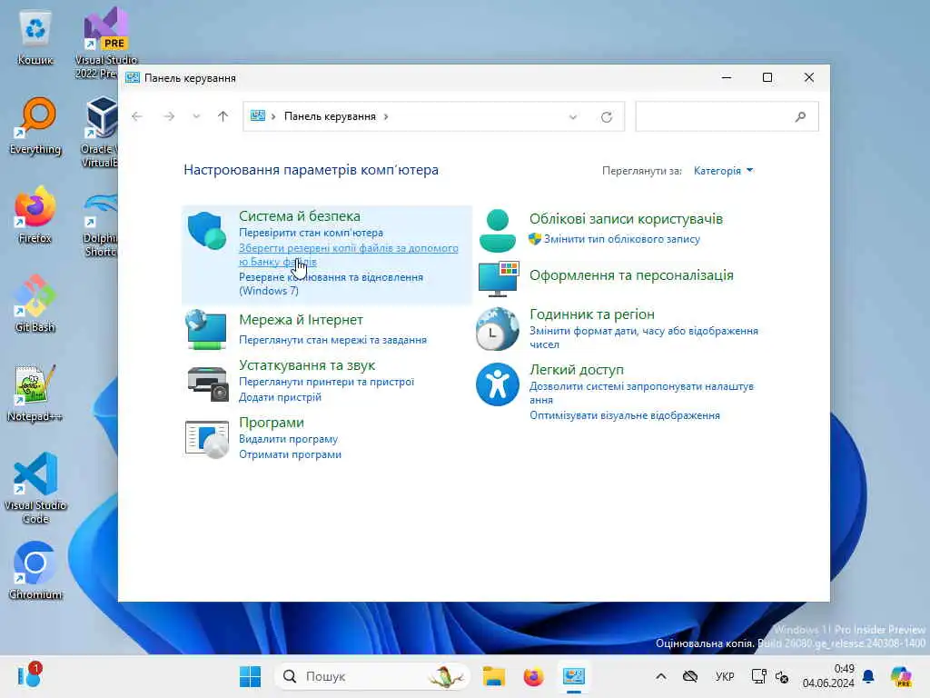Click the Мережа й Інтернет globe icon

click(205, 329)
